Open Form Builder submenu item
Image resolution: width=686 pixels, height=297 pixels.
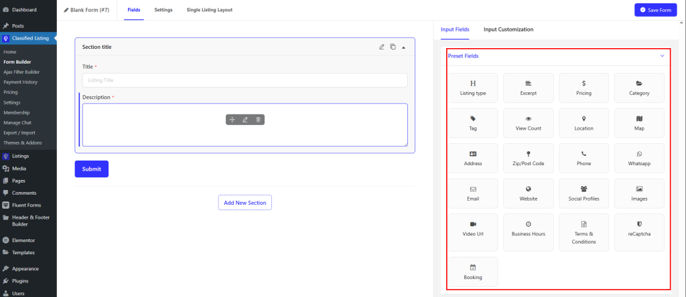[17, 62]
